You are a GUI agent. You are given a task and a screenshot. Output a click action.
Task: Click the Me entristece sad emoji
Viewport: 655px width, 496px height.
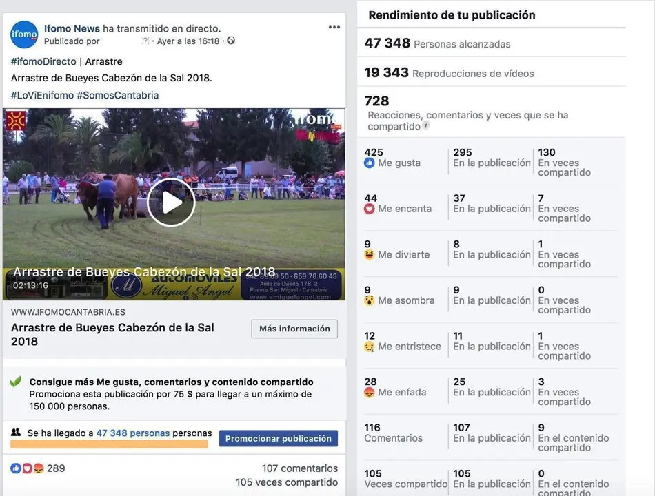tap(370, 347)
